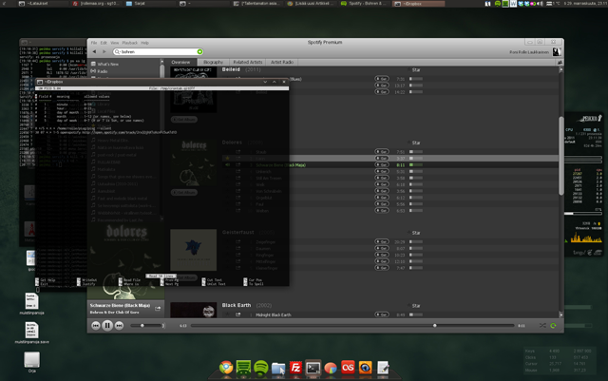Click the song progress bar in Spotify
This screenshot has height=381, width=608.
352,326
